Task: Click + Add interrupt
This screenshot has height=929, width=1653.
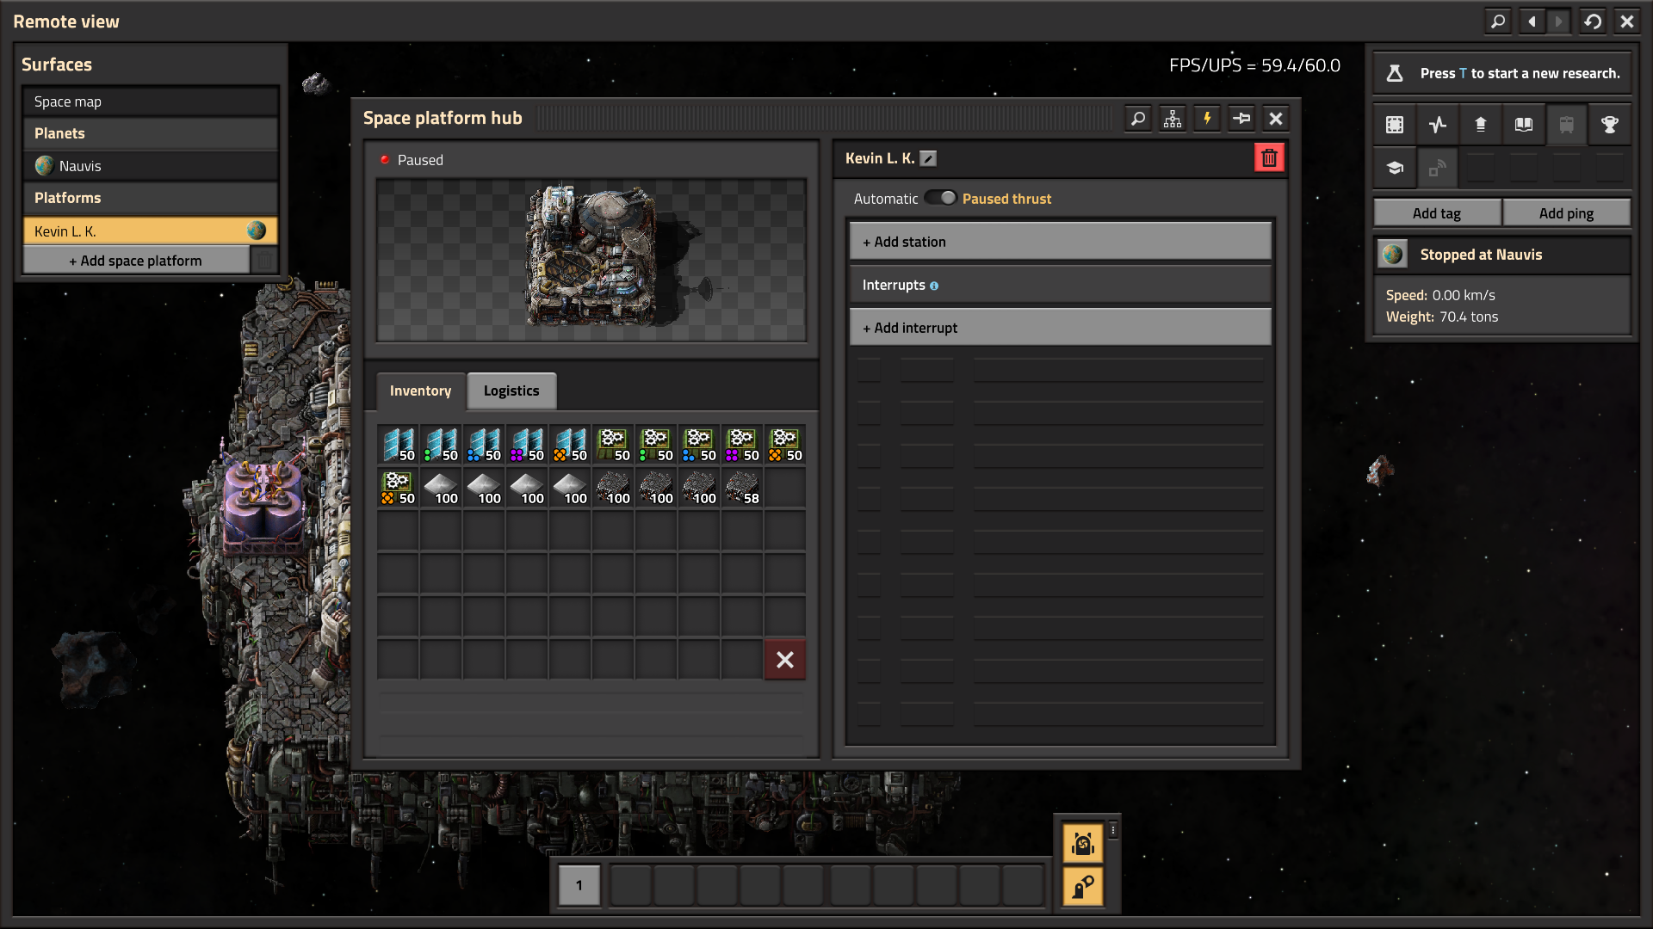Action: pos(1060,328)
